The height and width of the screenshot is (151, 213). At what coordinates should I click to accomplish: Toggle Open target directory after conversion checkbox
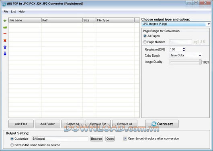point(125,139)
